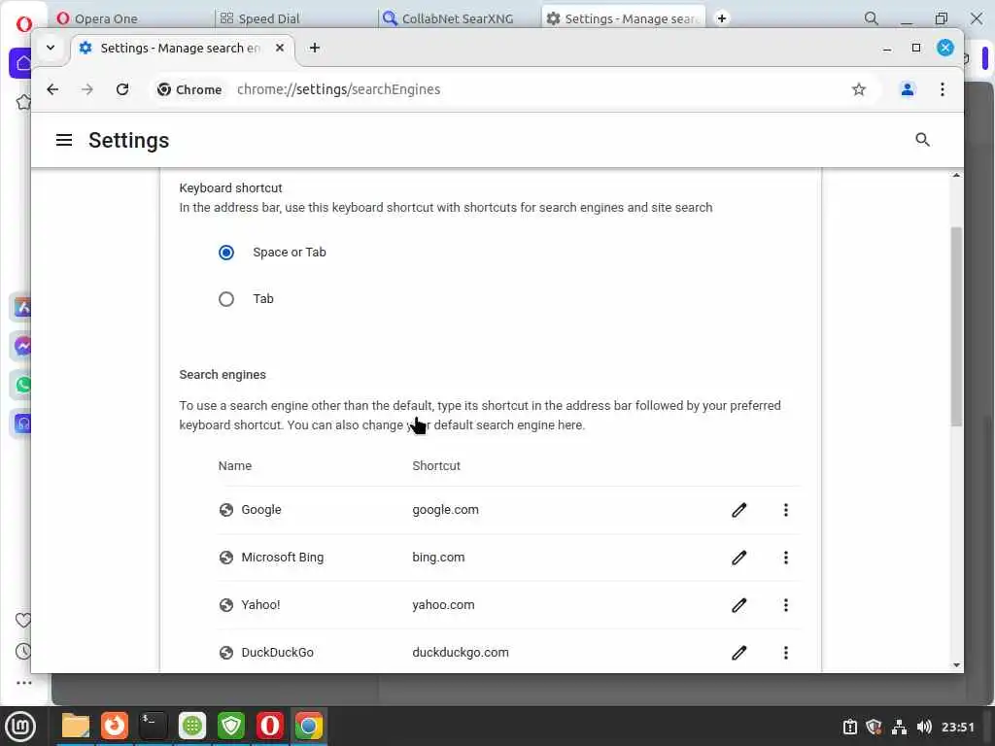
Task: Open the network icon in system tray
Action: (899, 727)
